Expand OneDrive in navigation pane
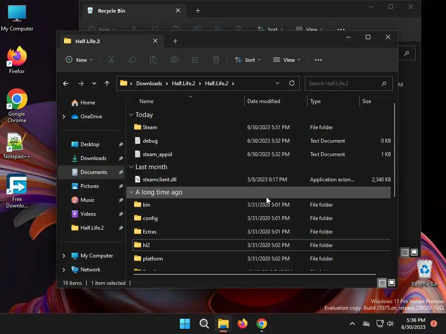 [64, 117]
